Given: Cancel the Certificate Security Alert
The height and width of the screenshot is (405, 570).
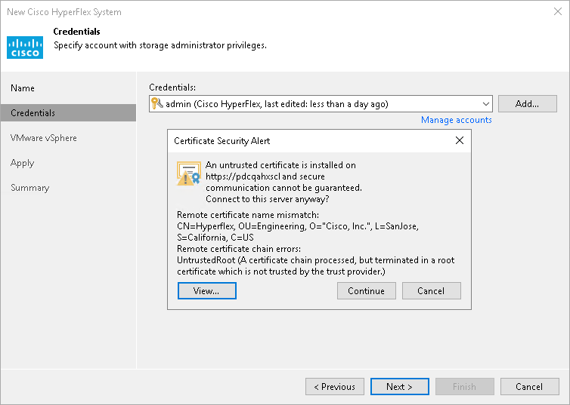Looking at the screenshot, I should 431,291.
